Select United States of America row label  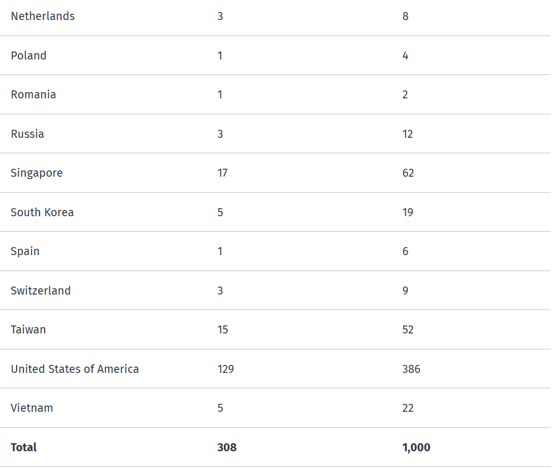(x=75, y=369)
